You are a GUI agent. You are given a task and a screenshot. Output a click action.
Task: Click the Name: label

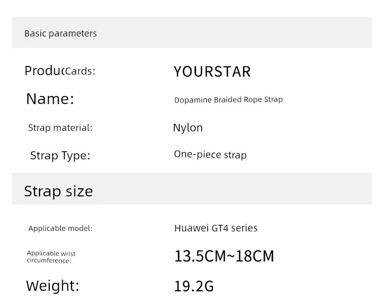[50, 99]
